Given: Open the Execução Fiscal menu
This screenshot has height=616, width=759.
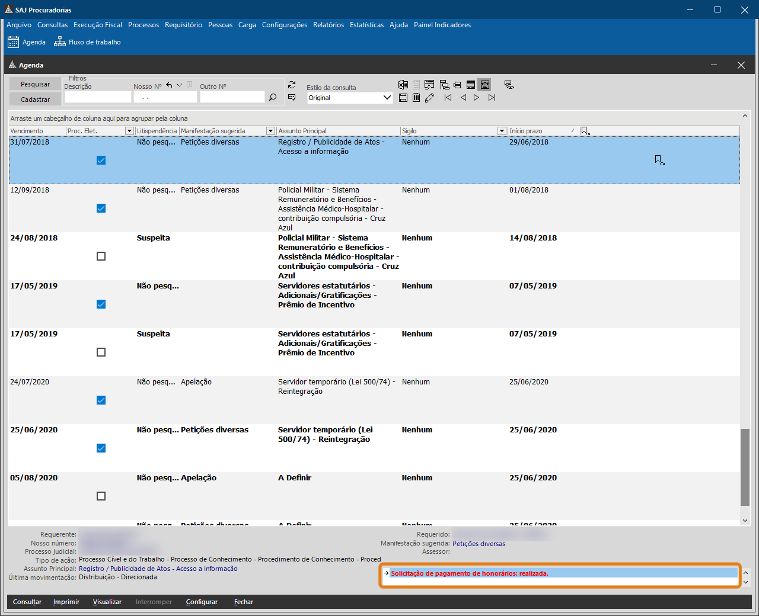Looking at the screenshot, I should tap(98, 25).
